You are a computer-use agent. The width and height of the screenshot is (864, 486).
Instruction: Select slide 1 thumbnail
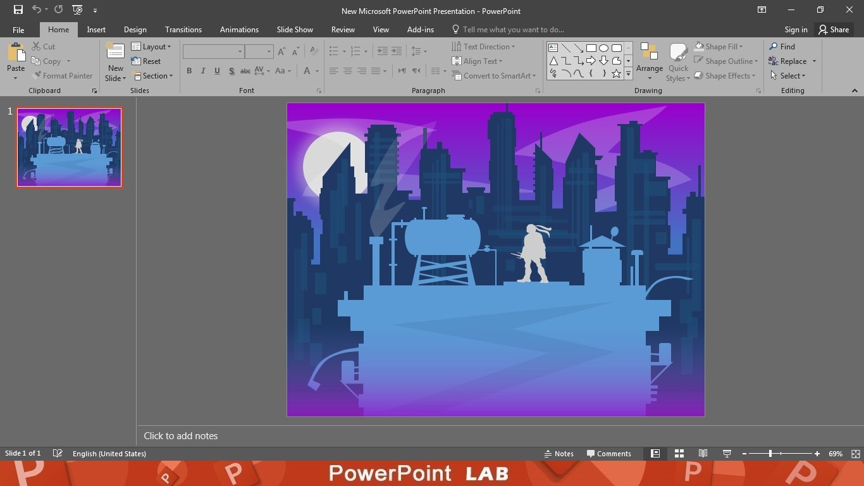pyautogui.click(x=69, y=147)
